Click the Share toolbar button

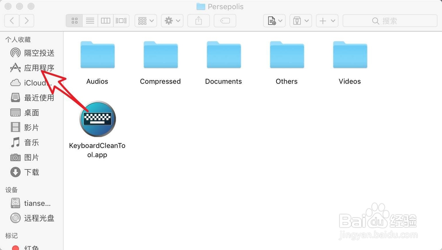coord(199,21)
